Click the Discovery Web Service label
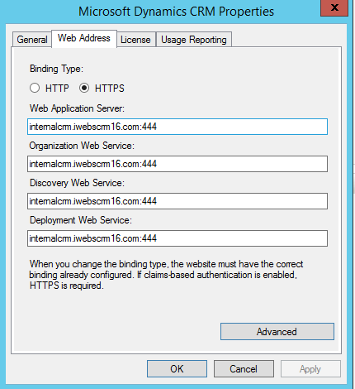Viewport: 355px width, 389px height. click(77, 183)
